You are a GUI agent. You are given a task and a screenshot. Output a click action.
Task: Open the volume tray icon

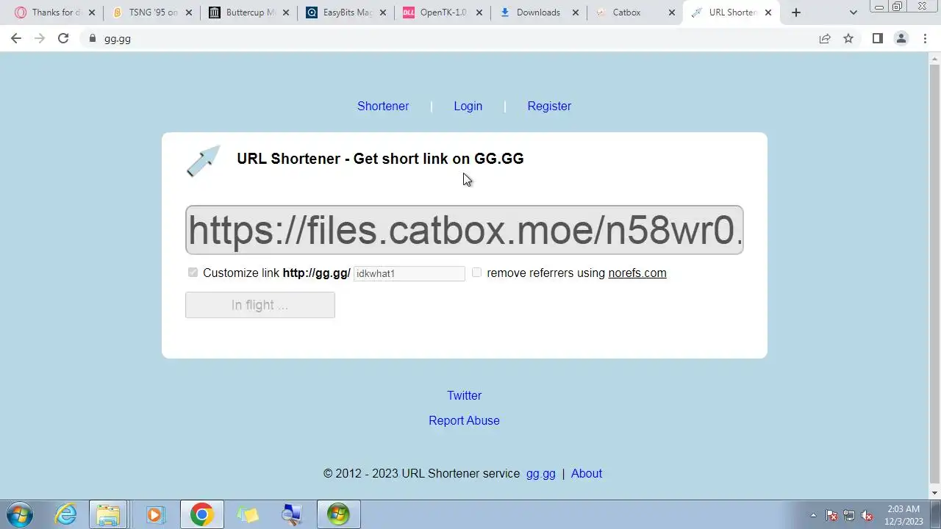867,515
